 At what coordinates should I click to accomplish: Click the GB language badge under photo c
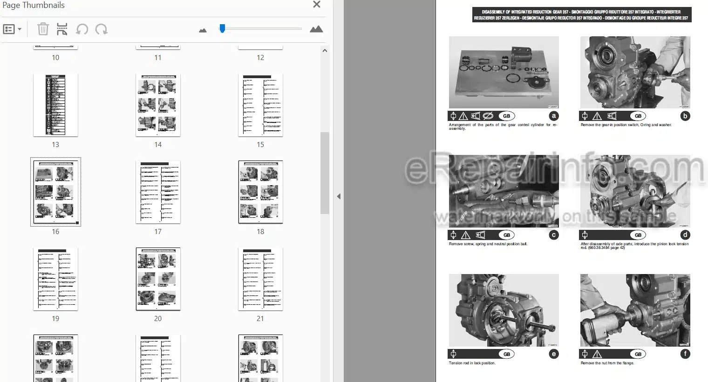click(506, 235)
